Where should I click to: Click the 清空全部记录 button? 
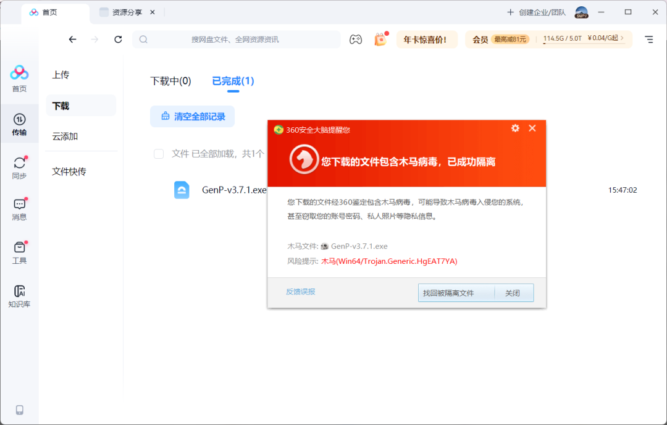[x=192, y=116]
